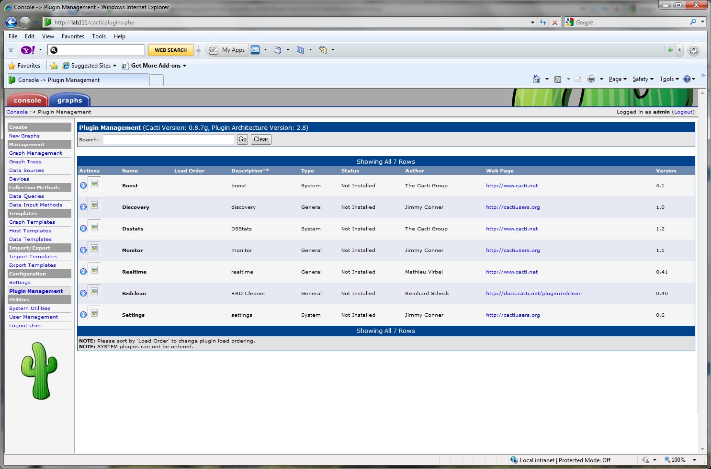The width and height of the screenshot is (711, 469).
Task: Sort by Load Order column header
Action: pyautogui.click(x=189, y=171)
